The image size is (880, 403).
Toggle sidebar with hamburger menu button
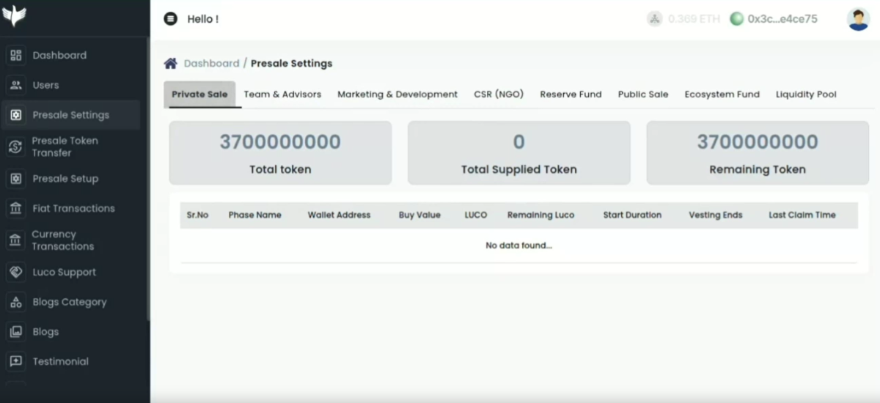coord(171,19)
